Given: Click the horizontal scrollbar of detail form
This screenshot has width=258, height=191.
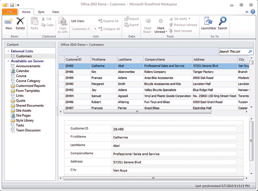Looking at the screenshot, I should [153, 178].
